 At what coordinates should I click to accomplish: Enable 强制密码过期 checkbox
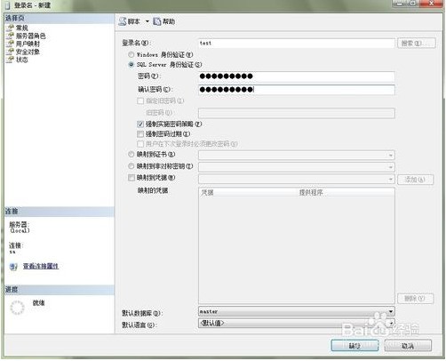(x=140, y=134)
